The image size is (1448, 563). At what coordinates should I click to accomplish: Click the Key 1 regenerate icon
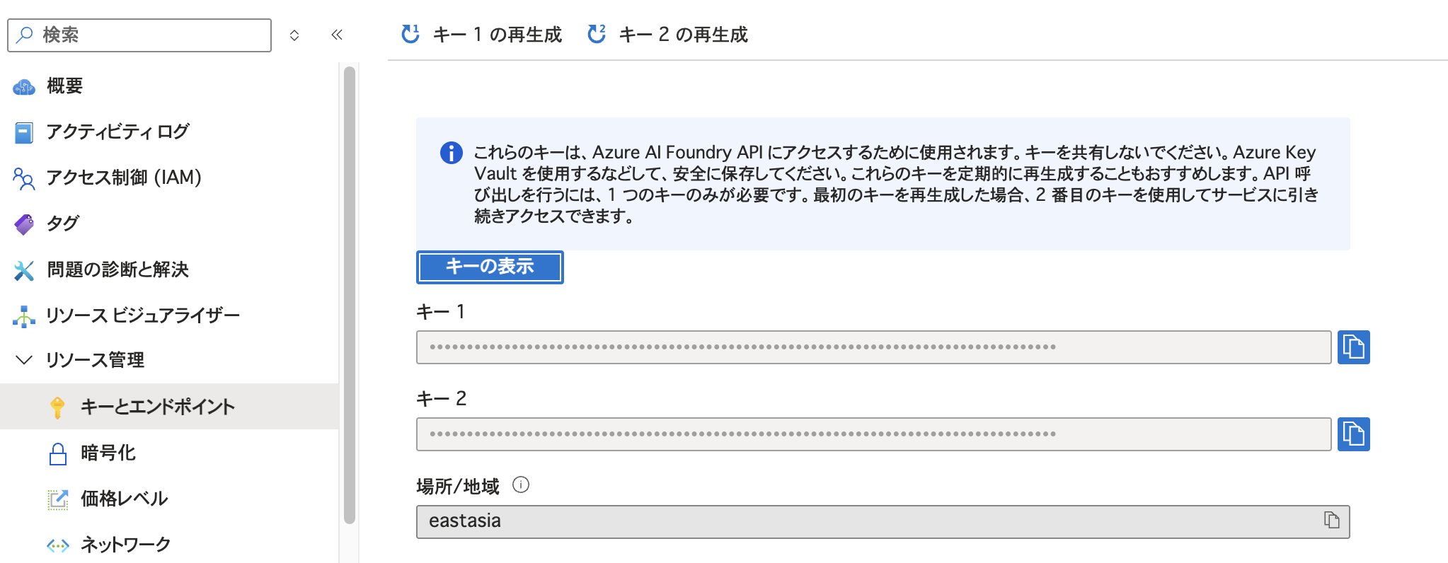410,34
